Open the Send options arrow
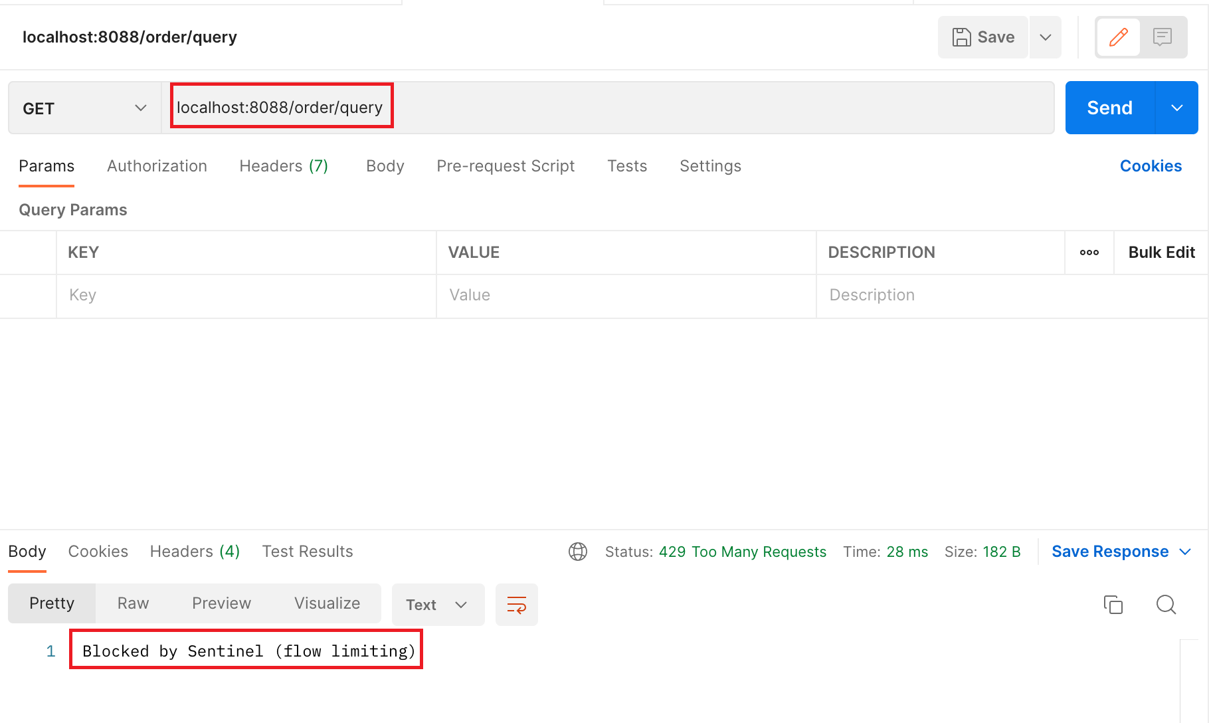 (x=1177, y=108)
